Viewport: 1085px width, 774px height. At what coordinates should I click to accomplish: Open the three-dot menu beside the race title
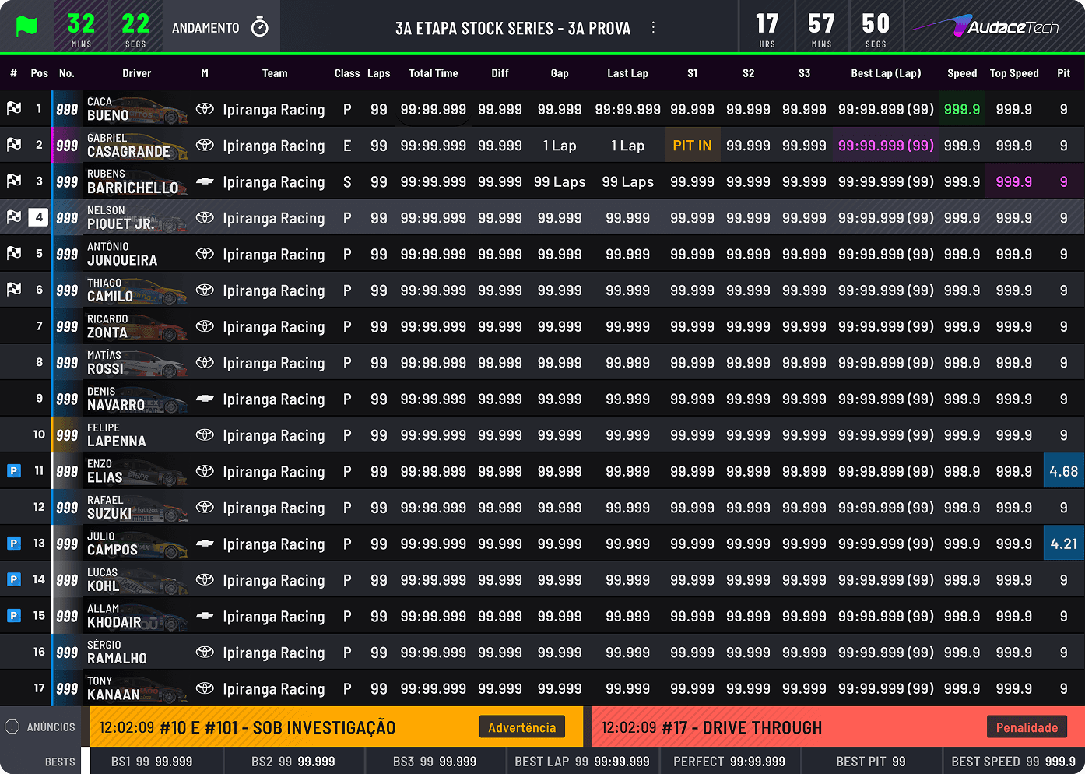pos(655,26)
